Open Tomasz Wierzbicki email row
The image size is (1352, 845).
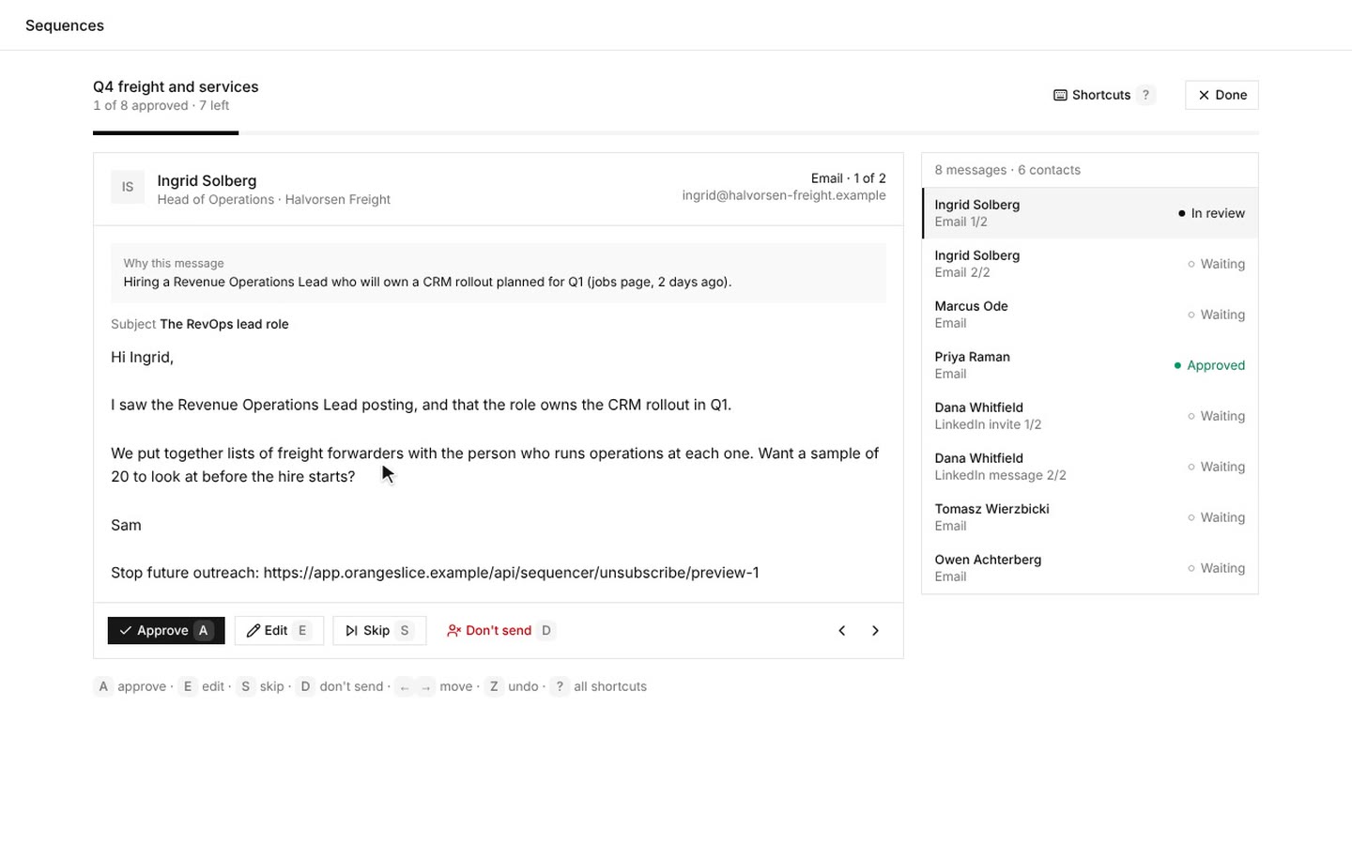1090,517
